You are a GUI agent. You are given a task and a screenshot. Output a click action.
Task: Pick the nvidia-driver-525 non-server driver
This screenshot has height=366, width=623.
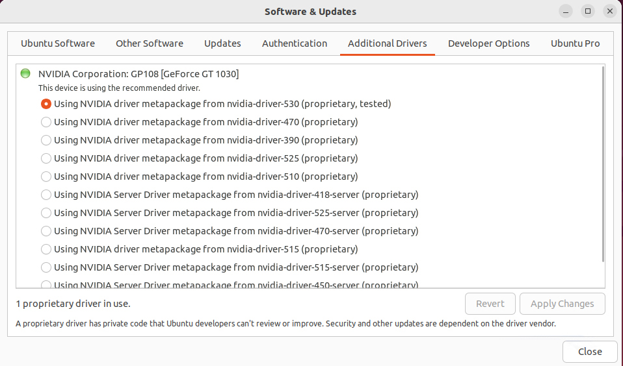pyautogui.click(x=46, y=158)
